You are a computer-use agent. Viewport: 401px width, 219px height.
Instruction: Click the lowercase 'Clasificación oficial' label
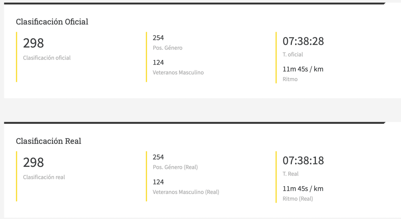tap(47, 58)
